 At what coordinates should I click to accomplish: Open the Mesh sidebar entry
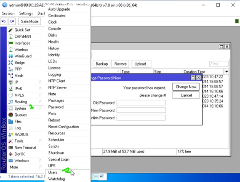click(19, 76)
